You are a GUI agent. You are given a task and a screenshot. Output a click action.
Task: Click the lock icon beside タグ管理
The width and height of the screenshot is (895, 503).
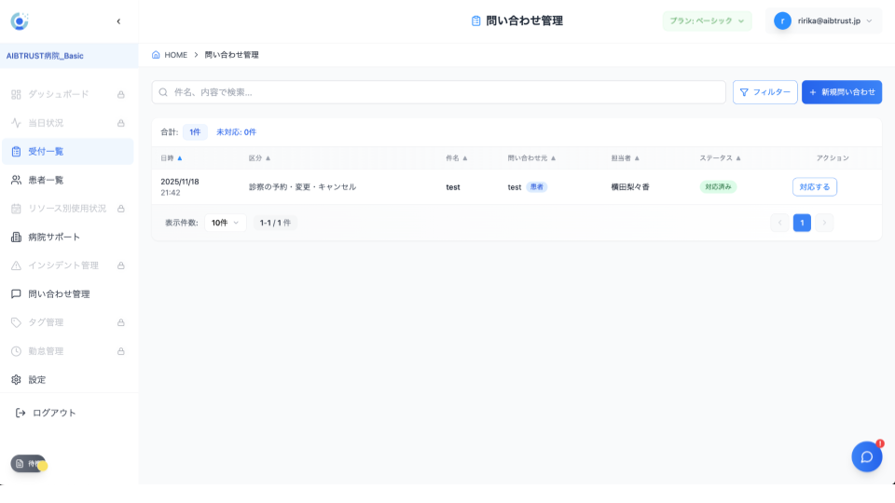tap(121, 323)
